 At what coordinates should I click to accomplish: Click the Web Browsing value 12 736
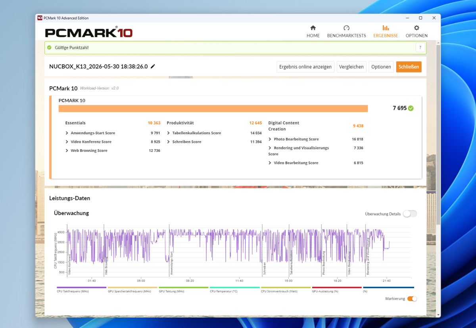coord(154,151)
